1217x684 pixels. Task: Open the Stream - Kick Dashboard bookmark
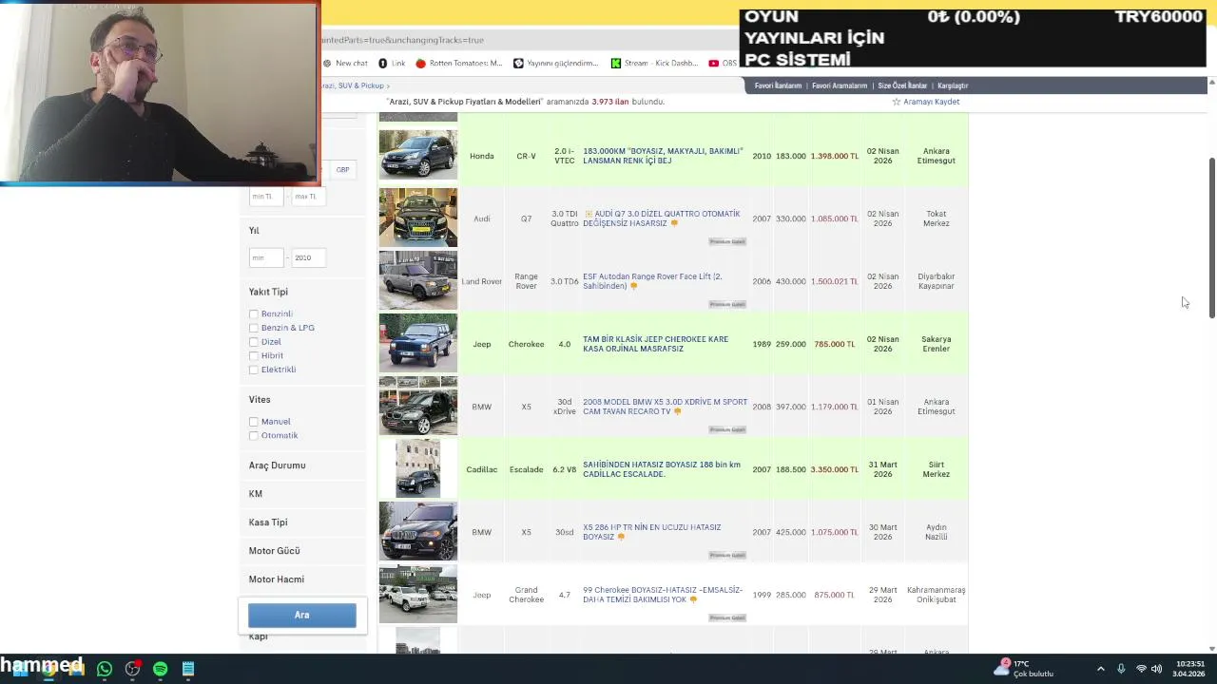click(654, 64)
